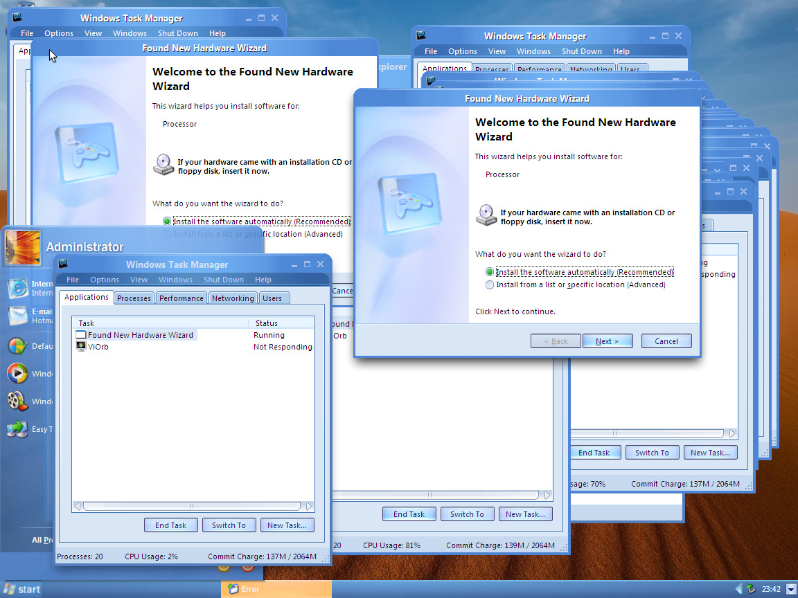798x598 pixels.
Task: Launch Windows Media Player icon in Start menu
Action: point(17,373)
